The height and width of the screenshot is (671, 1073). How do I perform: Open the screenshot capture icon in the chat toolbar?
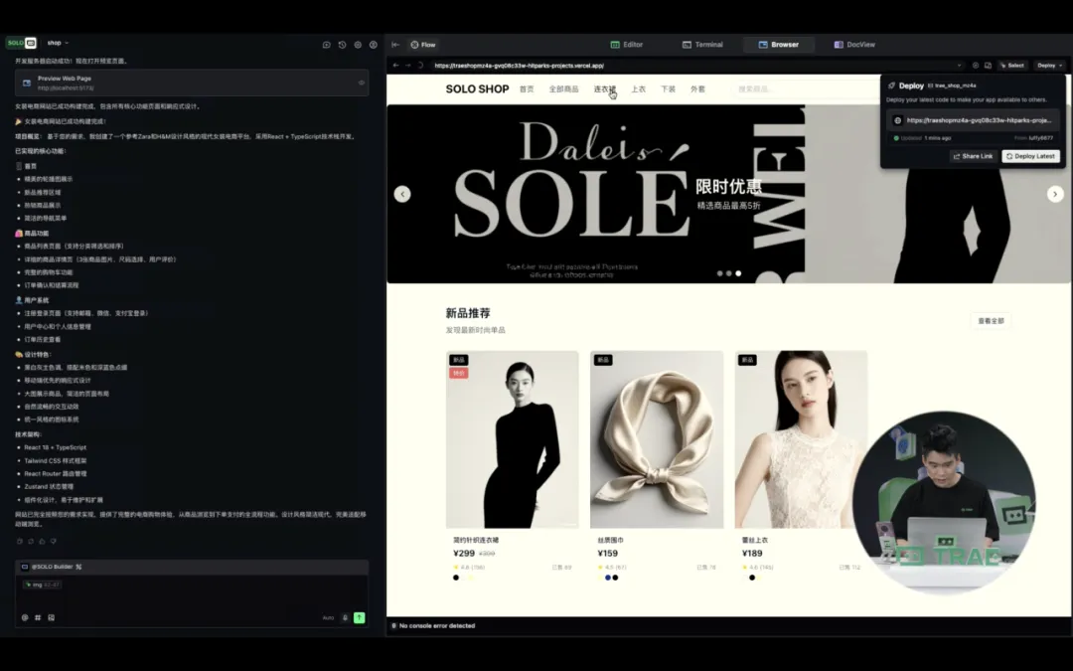327,45
